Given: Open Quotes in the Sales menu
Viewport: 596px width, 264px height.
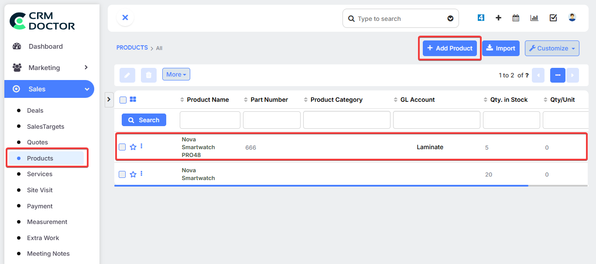Looking at the screenshot, I should coord(38,142).
